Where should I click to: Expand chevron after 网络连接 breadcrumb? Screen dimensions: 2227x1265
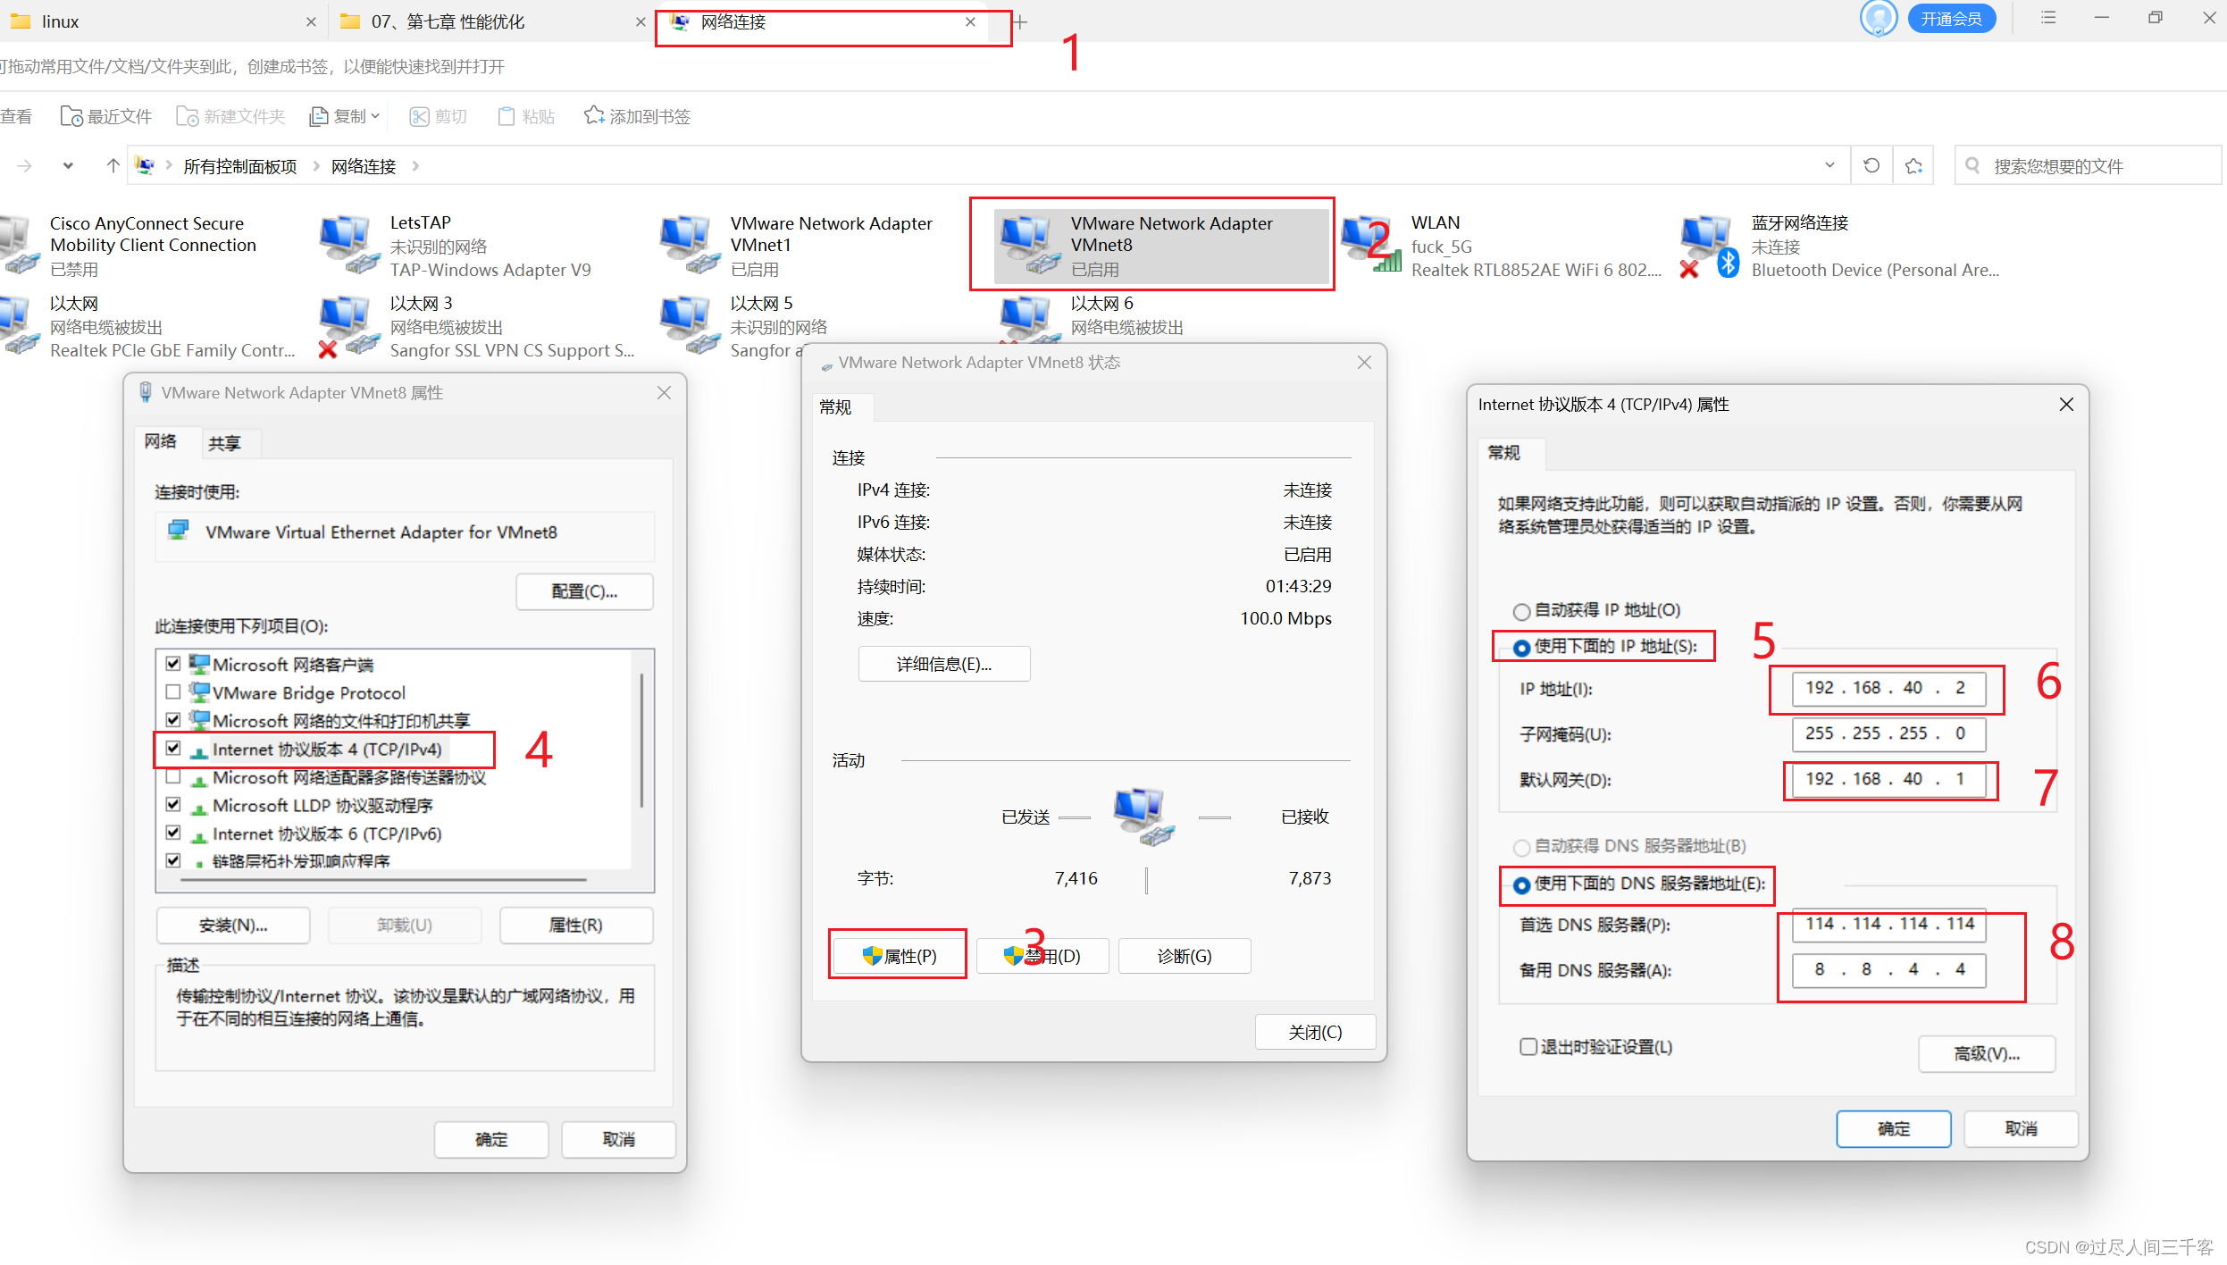tap(415, 166)
